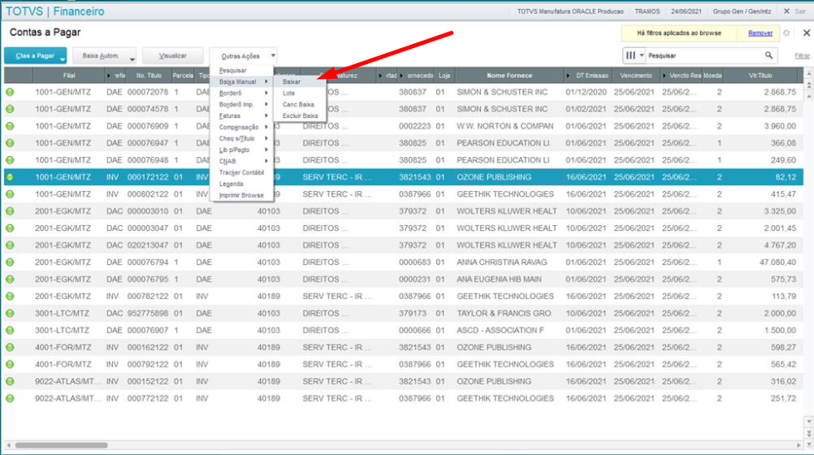Click green status dot for title 000076909
This screenshot has width=814, height=455.
coord(10,126)
